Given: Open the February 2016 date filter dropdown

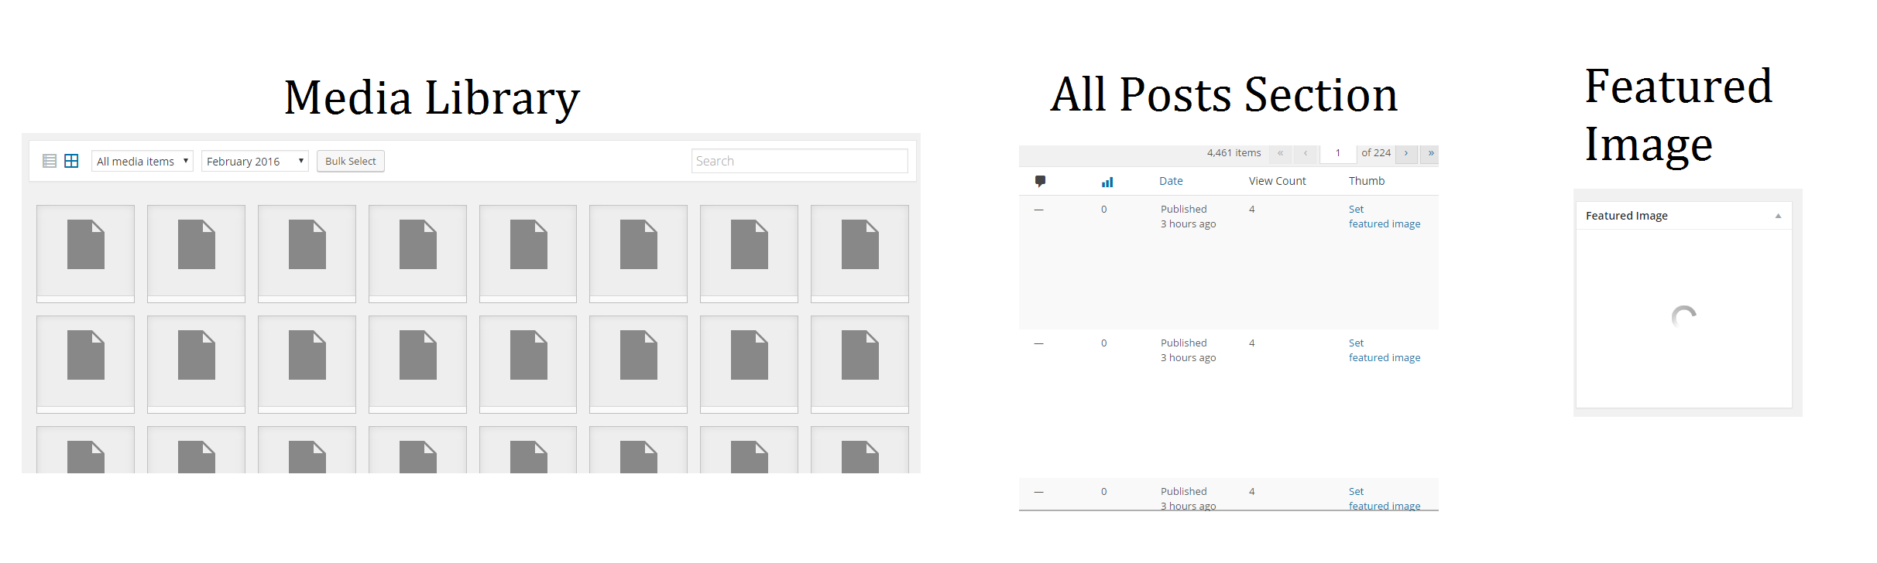Looking at the screenshot, I should tap(255, 161).
